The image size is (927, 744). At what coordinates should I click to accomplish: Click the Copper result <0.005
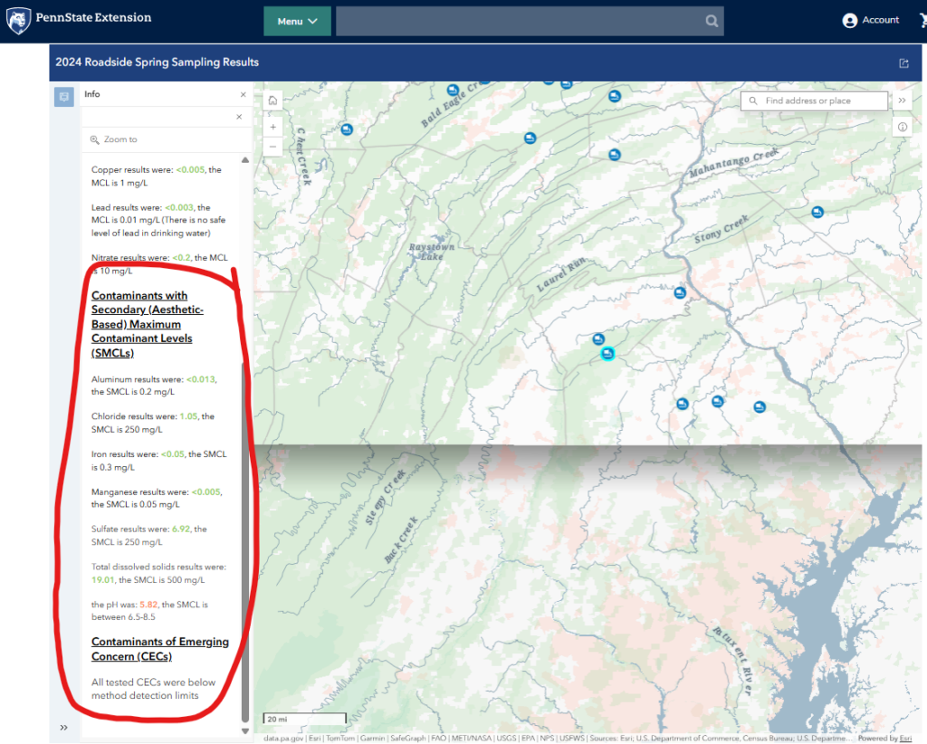(190, 169)
